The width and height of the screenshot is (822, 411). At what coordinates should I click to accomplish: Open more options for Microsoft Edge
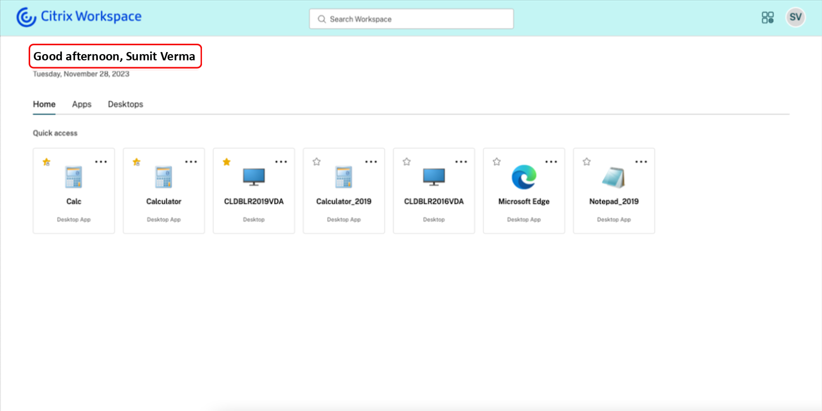(551, 162)
